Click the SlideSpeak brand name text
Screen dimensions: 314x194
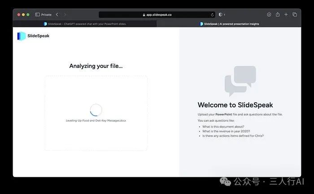tap(39, 36)
